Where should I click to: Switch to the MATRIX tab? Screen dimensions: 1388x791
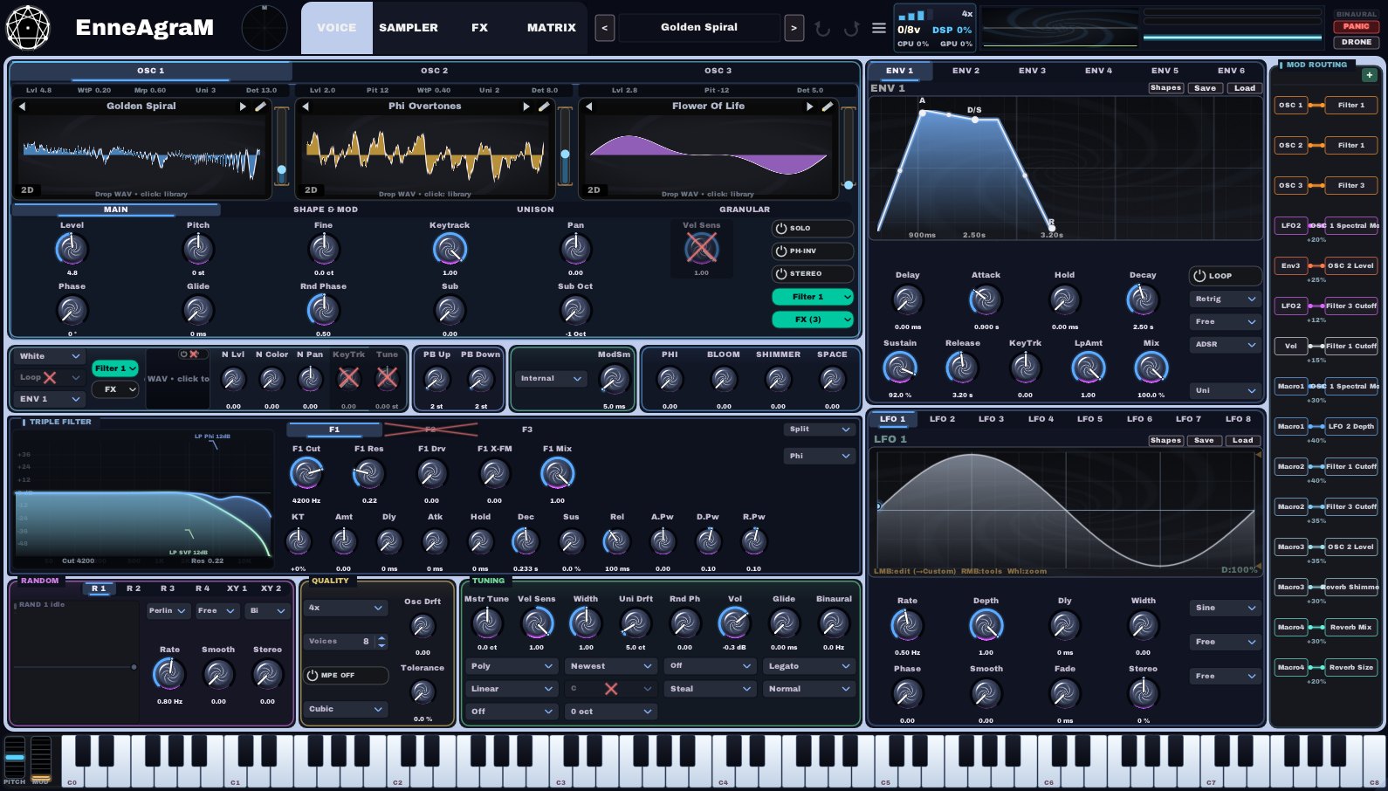click(552, 28)
